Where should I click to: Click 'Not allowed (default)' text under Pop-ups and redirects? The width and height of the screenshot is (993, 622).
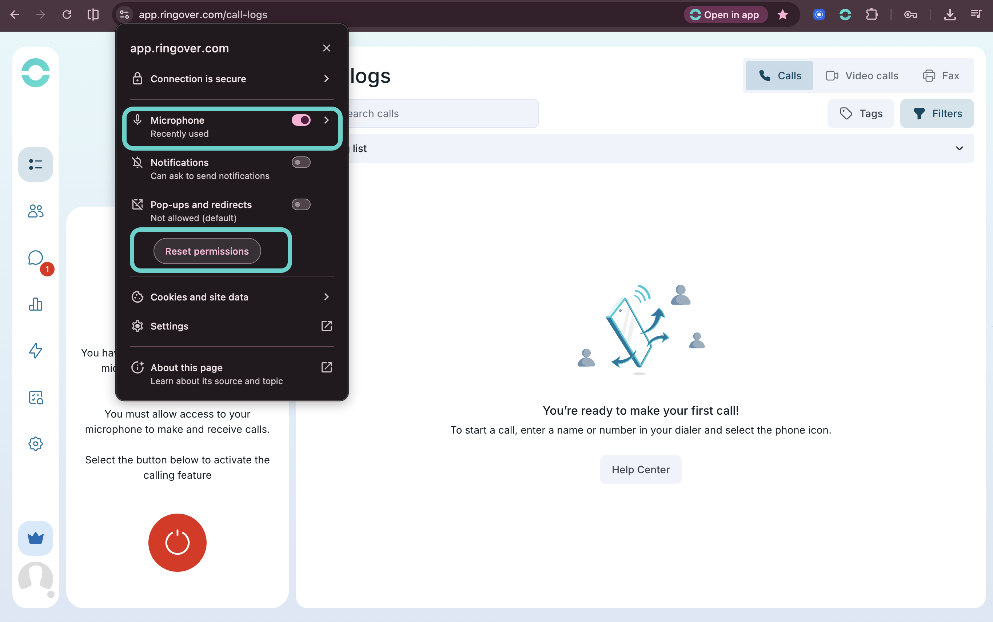(194, 218)
